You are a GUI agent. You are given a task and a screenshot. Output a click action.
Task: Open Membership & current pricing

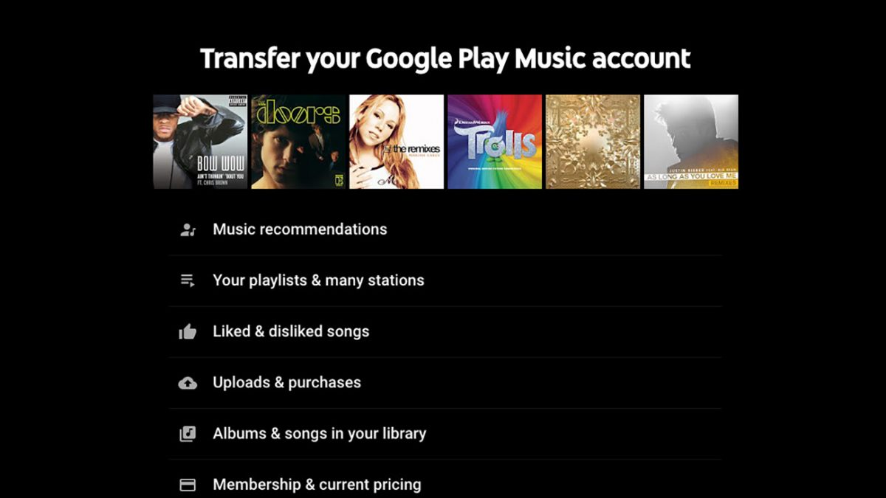coord(445,483)
